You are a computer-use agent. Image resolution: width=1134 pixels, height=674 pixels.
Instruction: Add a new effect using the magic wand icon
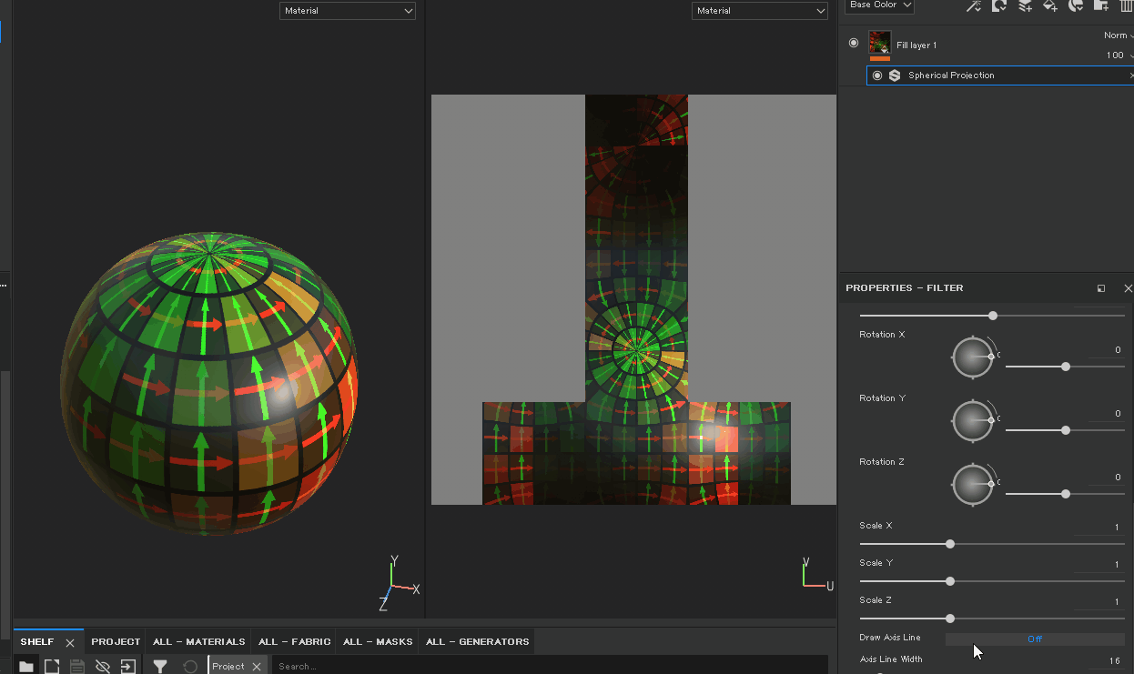tap(973, 6)
